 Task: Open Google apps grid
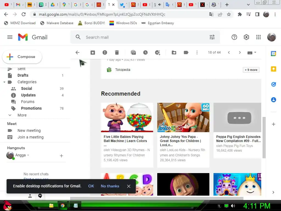coord(258,37)
